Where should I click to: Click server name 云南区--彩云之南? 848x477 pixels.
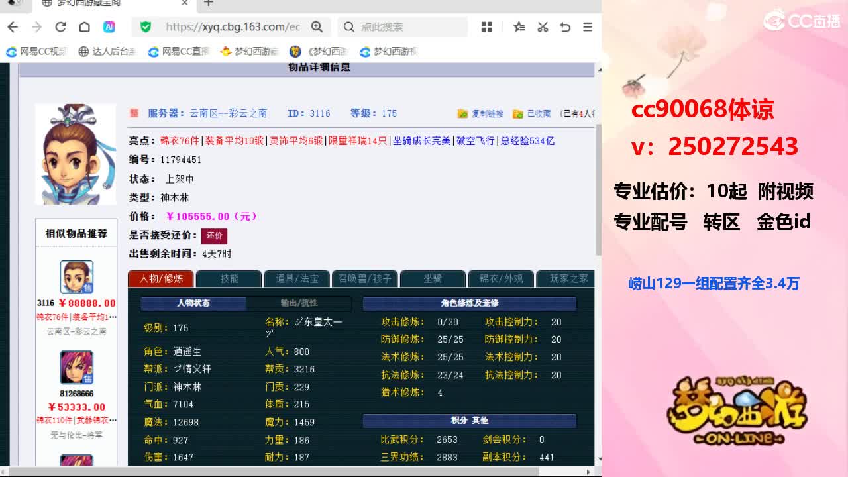(229, 113)
